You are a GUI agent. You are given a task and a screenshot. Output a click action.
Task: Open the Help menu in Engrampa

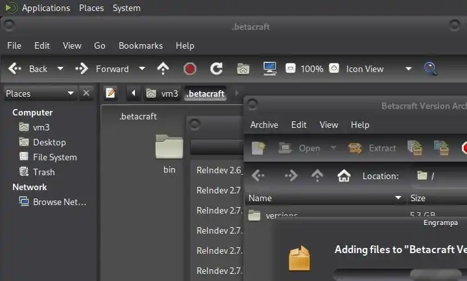(360, 125)
